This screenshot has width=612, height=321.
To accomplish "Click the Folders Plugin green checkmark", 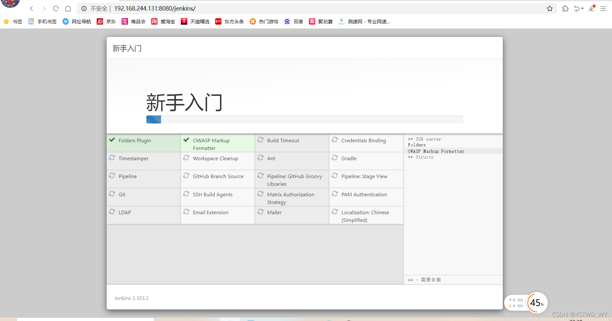I will click(x=112, y=140).
